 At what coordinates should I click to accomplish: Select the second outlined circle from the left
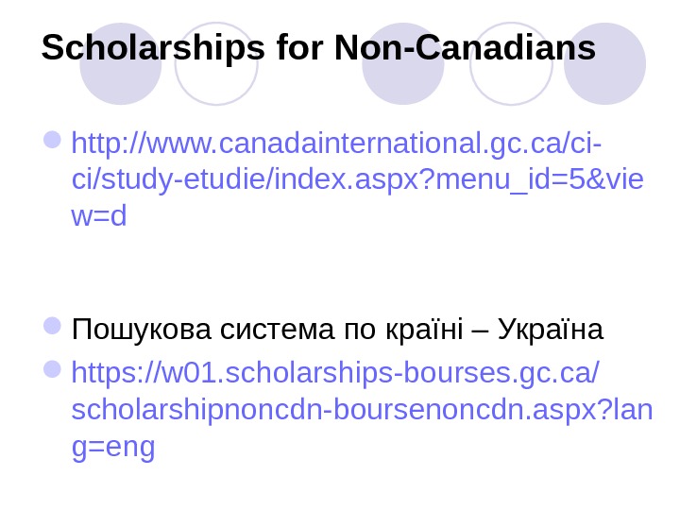[x=511, y=65]
